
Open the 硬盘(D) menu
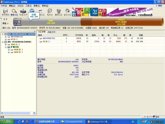(x=12, y=6)
